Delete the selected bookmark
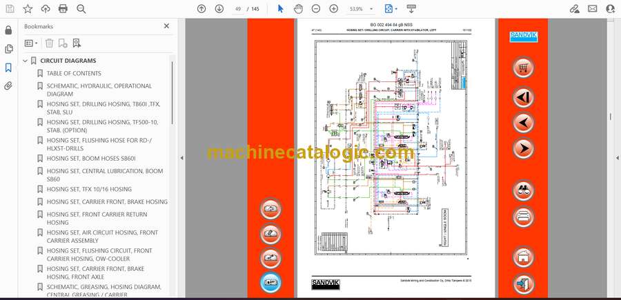Viewport: 621px width, 300px height. 49,43
